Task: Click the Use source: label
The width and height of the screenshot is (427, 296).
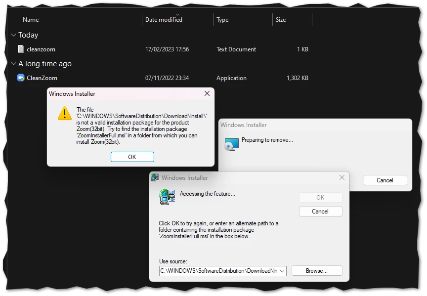Action: point(173,261)
